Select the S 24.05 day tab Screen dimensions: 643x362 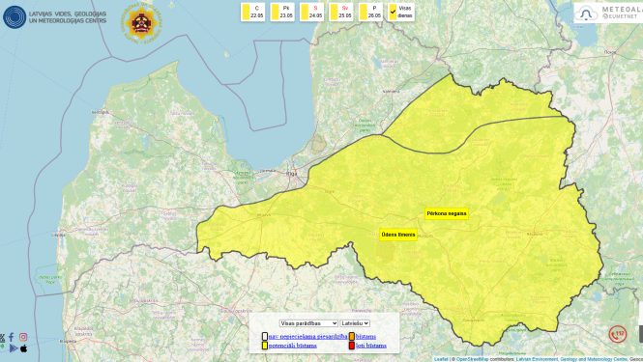311,12
